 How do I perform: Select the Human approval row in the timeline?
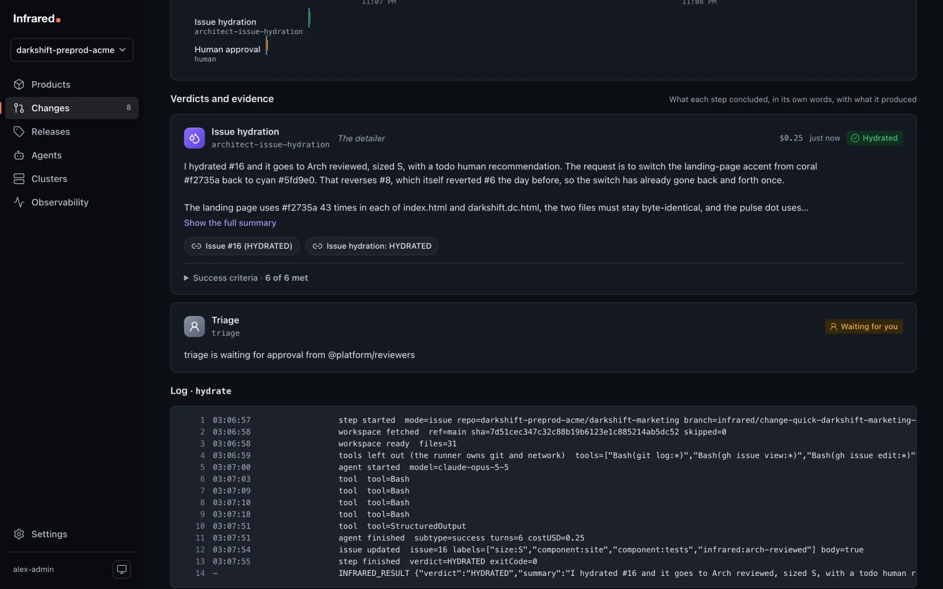pyautogui.click(x=227, y=53)
